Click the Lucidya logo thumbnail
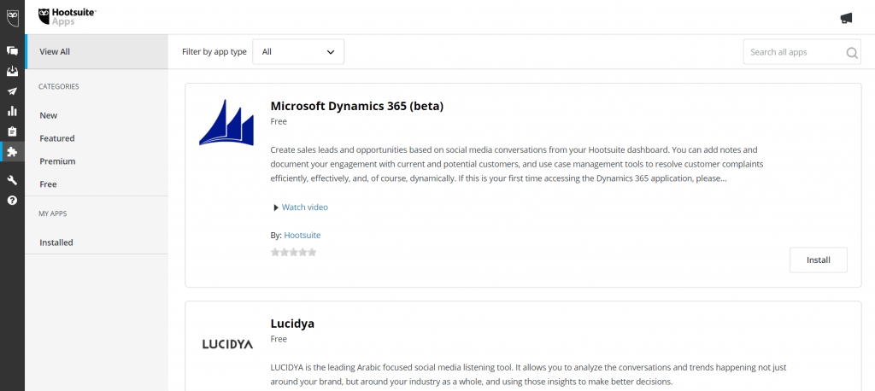Viewport: 875px width, 391px height. (227, 344)
